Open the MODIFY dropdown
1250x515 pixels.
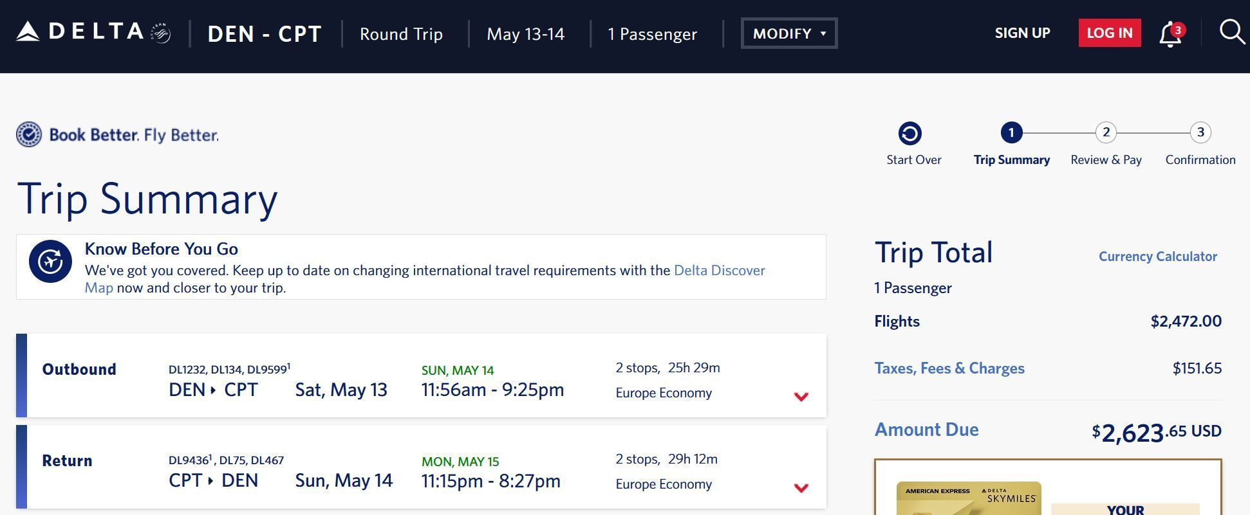point(789,33)
